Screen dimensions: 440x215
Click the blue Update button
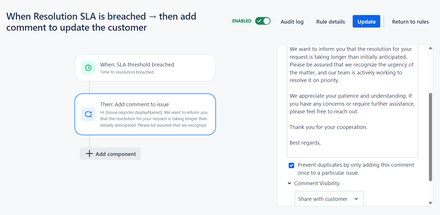pos(366,21)
